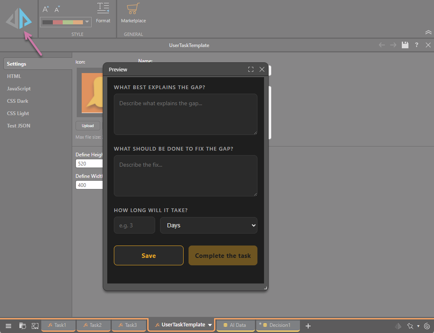This screenshot has width=434, height=333.
Task: Collapse the ribbon with double chevron
Action: 428,32
